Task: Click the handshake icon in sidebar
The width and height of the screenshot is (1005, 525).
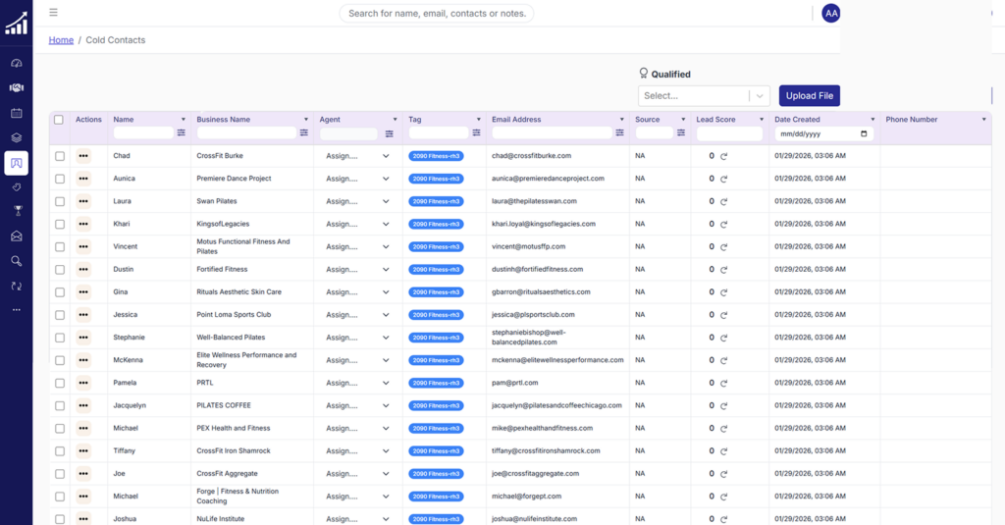Action: pos(16,87)
